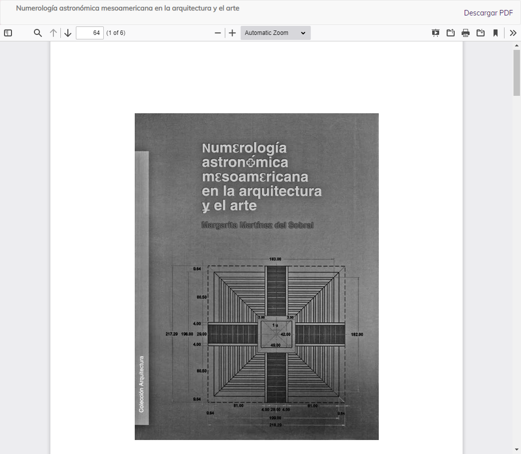Click 'Colección Arquitectura' spine text
The width and height of the screenshot is (521, 454).
[x=142, y=384]
